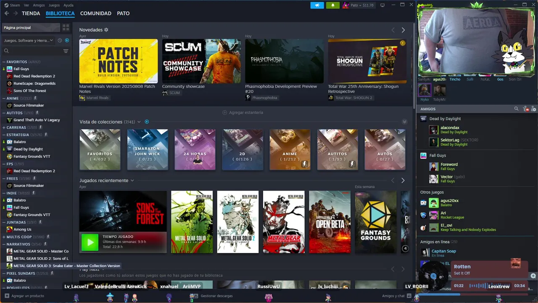Screen dimensions: 538x303
Task: Open the 2D collection tile
Action: 243,149
